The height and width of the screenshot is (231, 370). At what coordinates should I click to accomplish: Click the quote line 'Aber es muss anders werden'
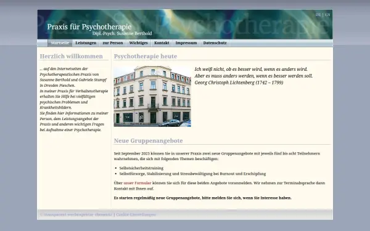(x=253, y=76)
